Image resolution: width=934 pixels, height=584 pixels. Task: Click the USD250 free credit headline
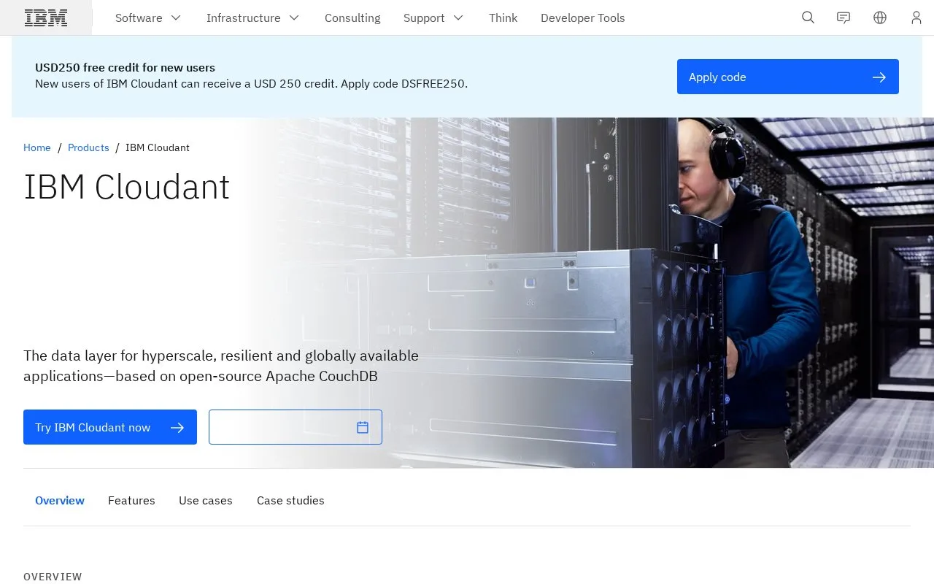tap(125, 67)
